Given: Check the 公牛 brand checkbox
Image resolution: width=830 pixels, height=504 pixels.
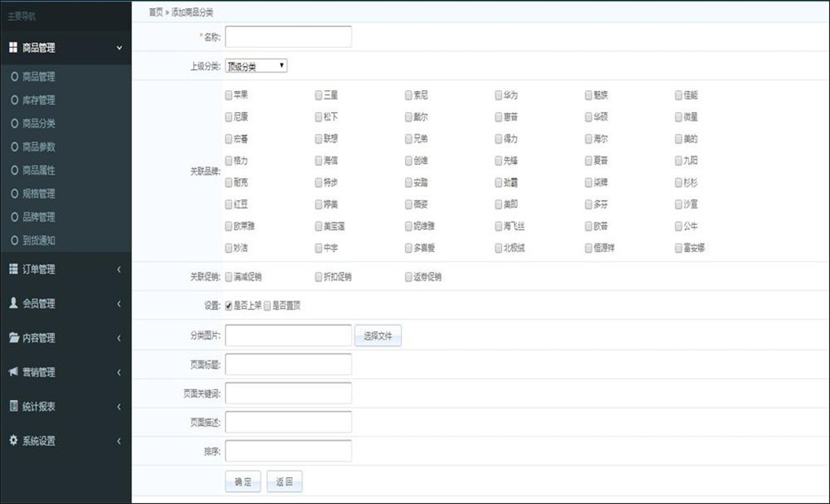Looking at the screenshot, I should point(679,226).
